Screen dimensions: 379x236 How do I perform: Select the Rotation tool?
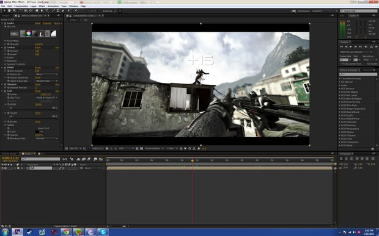[x=21, y=11]
